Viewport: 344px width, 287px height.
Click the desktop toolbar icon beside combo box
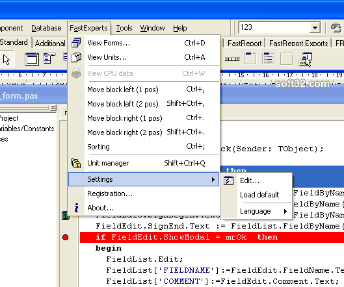(336, 28)
